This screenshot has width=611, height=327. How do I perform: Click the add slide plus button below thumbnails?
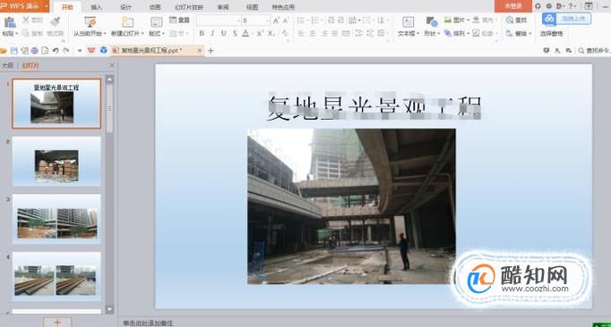pyautogui.click(x=57, y=323)
